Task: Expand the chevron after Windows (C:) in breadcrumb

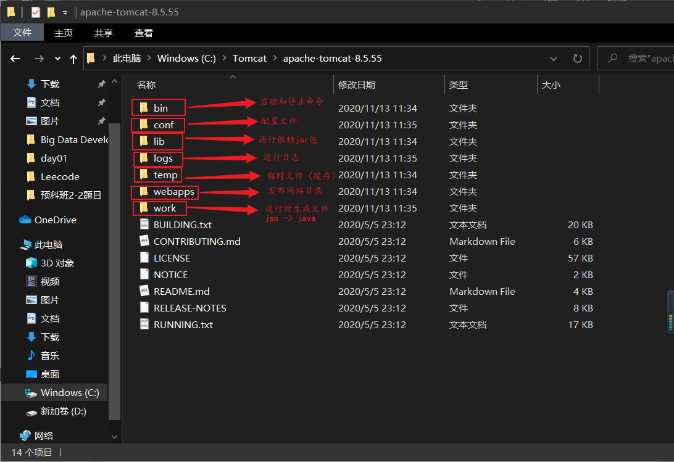Action: click(225, 58)
